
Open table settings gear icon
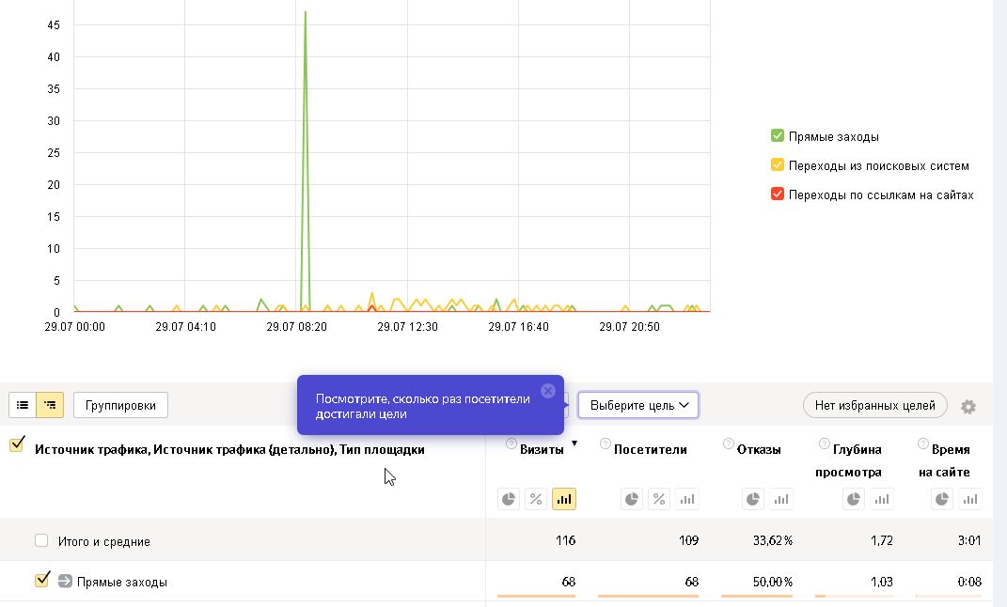[x=968, y=406]
